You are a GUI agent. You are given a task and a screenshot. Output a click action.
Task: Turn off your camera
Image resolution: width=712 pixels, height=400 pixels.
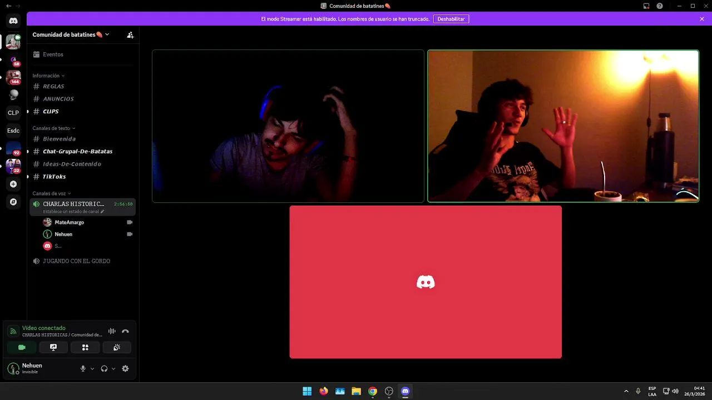coord(22,347)
